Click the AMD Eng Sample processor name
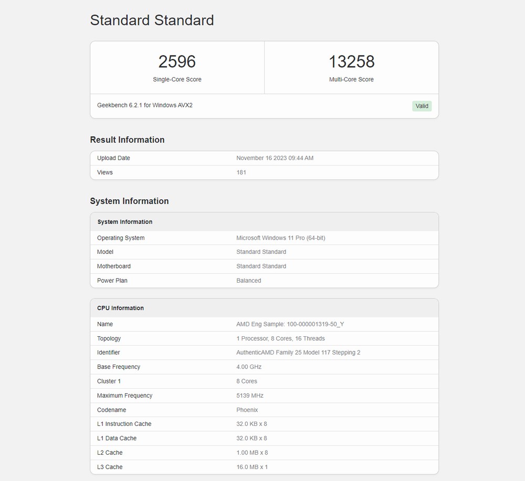525x481 pixels. [290, 324]
